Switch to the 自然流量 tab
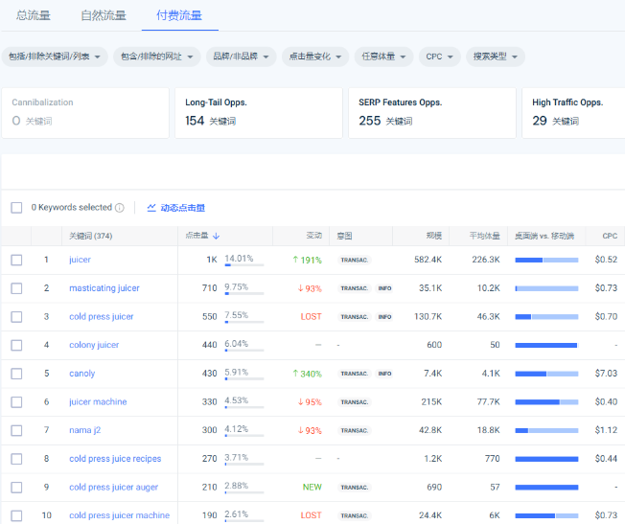 pyautogui.click(x=103, y=15)
